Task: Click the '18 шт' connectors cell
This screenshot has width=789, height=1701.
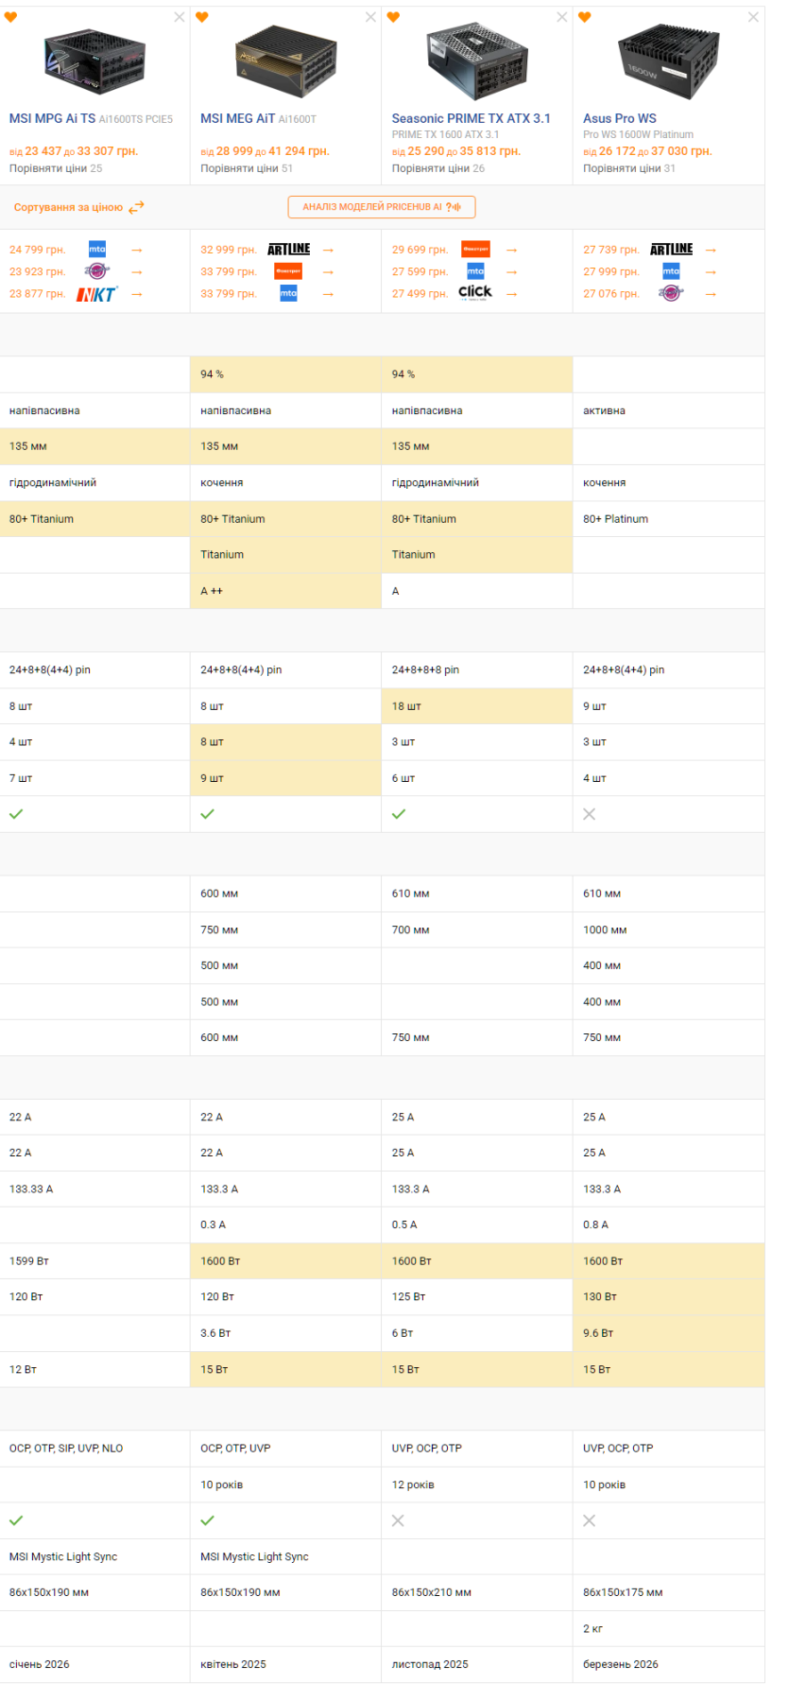Action: tap(477, 706)
